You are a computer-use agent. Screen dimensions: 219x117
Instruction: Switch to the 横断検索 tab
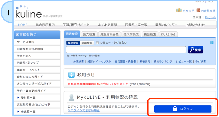(x=150, y=35)
